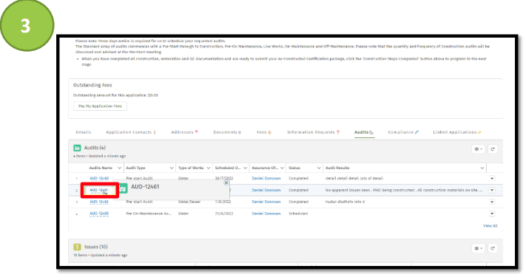Open audit AUD-12460 link
This screenshot has width=526, height=280.
[99, 179]
